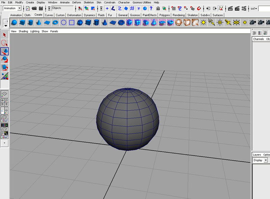Create a NURBS cone from the shelf

coord(39,23)
